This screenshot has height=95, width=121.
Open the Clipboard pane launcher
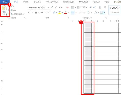tap(25, 18)
